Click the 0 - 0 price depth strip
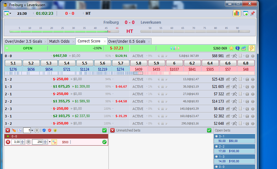Screen dimensions: 277x169 (x=129, y=73)
